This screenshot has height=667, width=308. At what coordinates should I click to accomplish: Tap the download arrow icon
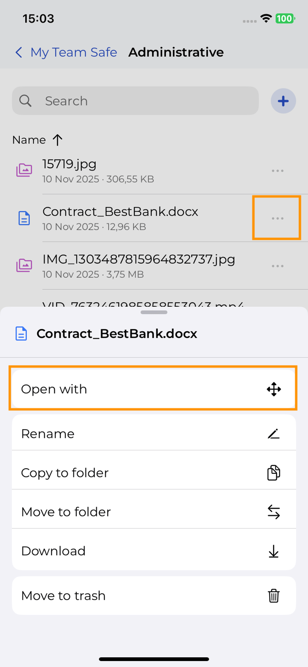pyautogui.click(x=274, y=551)
